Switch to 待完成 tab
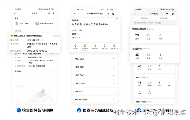This screenshot has width=190, height=120. [75, 47]
